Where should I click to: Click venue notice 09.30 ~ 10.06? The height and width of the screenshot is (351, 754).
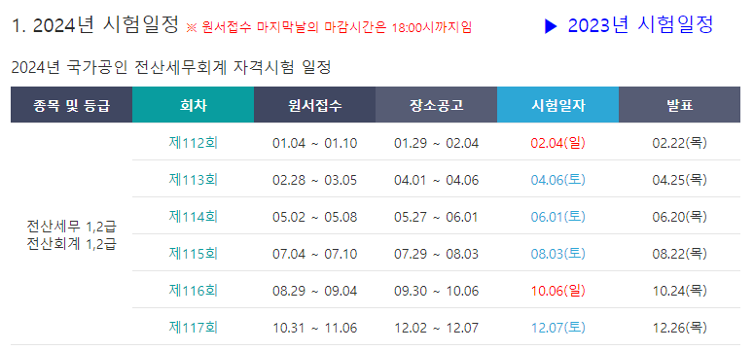(x=437, y=291)
